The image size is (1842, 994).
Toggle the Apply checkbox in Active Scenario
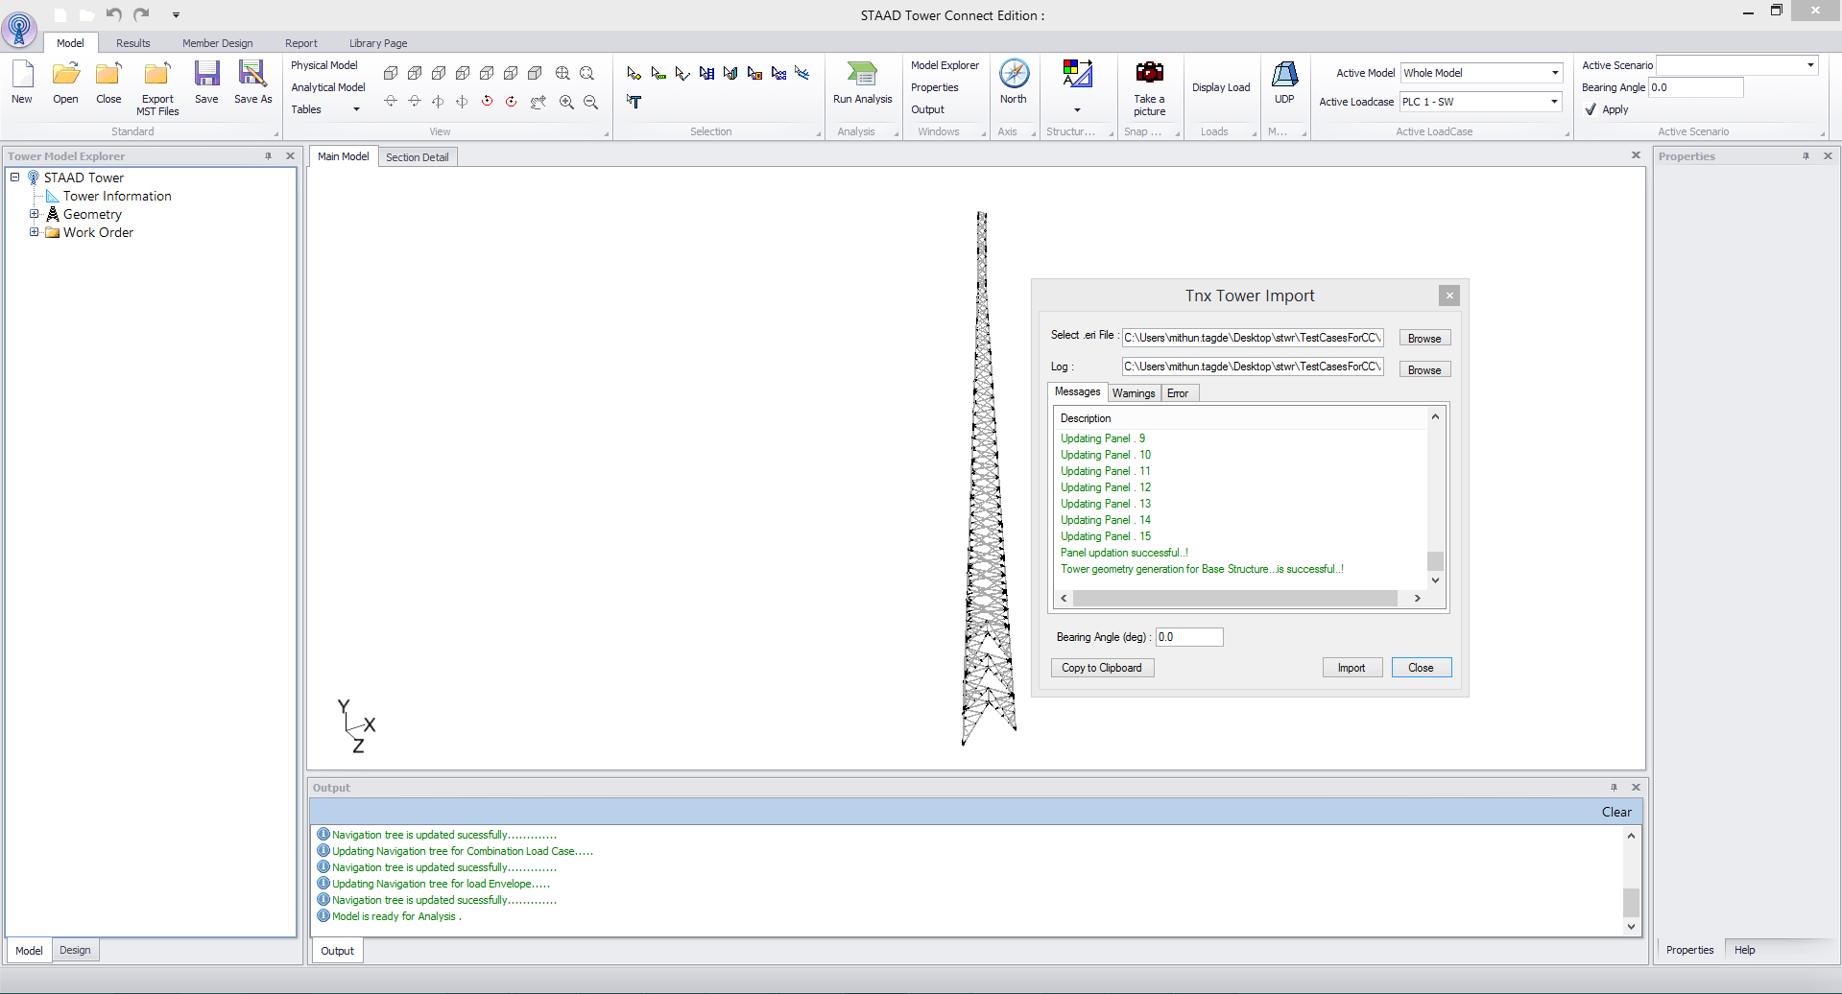(1591, 109)
